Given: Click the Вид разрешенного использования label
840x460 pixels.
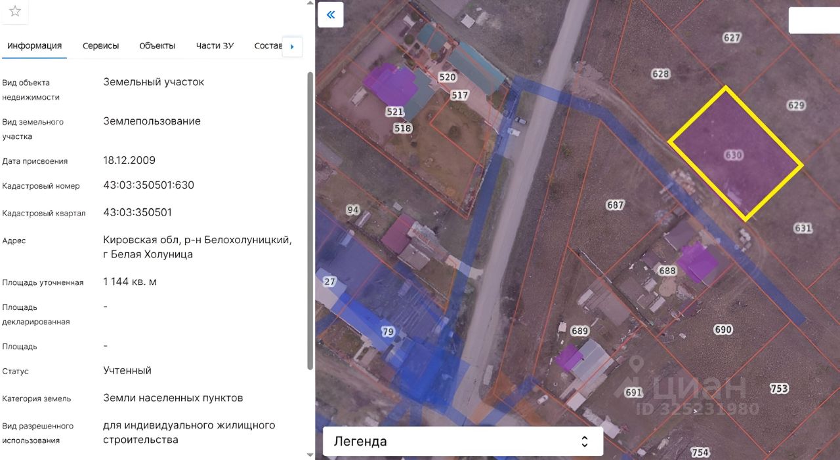Looking at the screenshot, I should tap(38, 433).
